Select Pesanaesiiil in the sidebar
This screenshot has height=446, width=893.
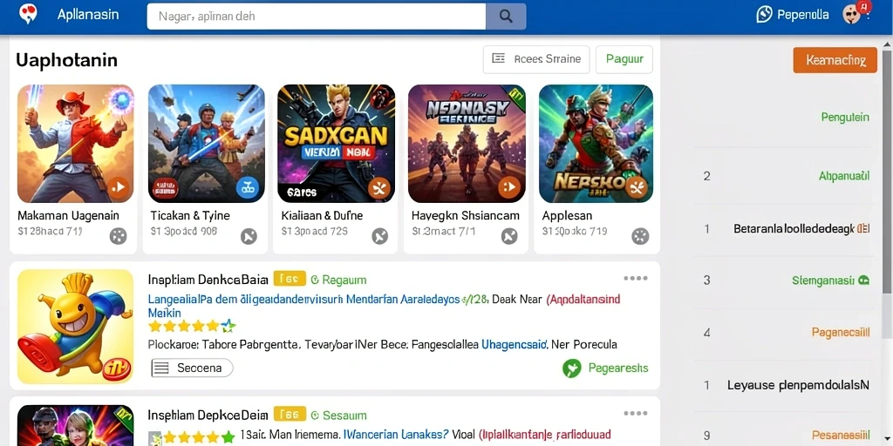[841, 436]
